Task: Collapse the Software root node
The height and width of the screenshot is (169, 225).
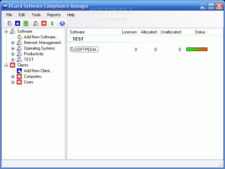Action: 6,31
